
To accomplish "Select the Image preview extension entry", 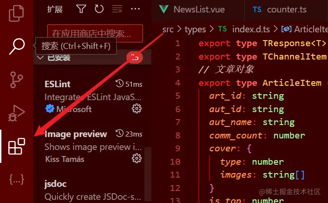I will pos(92,146).
